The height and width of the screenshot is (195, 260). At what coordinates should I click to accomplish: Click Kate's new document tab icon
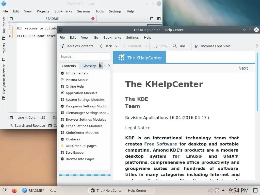pos(152,19)
